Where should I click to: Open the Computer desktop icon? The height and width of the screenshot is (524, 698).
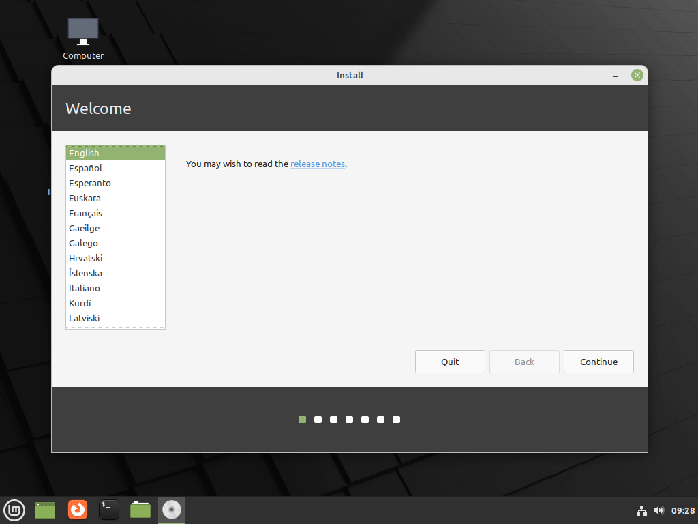click(83, 38)
